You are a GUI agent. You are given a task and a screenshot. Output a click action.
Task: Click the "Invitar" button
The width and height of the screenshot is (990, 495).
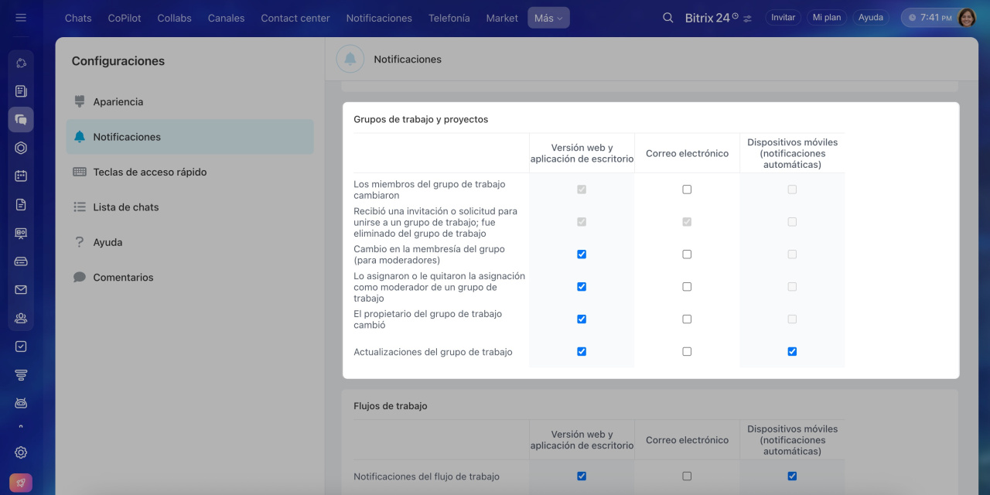click(x=783, y=18)
